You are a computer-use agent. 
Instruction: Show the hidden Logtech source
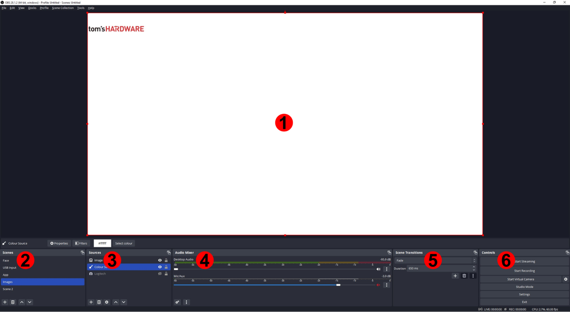(160, 274)
